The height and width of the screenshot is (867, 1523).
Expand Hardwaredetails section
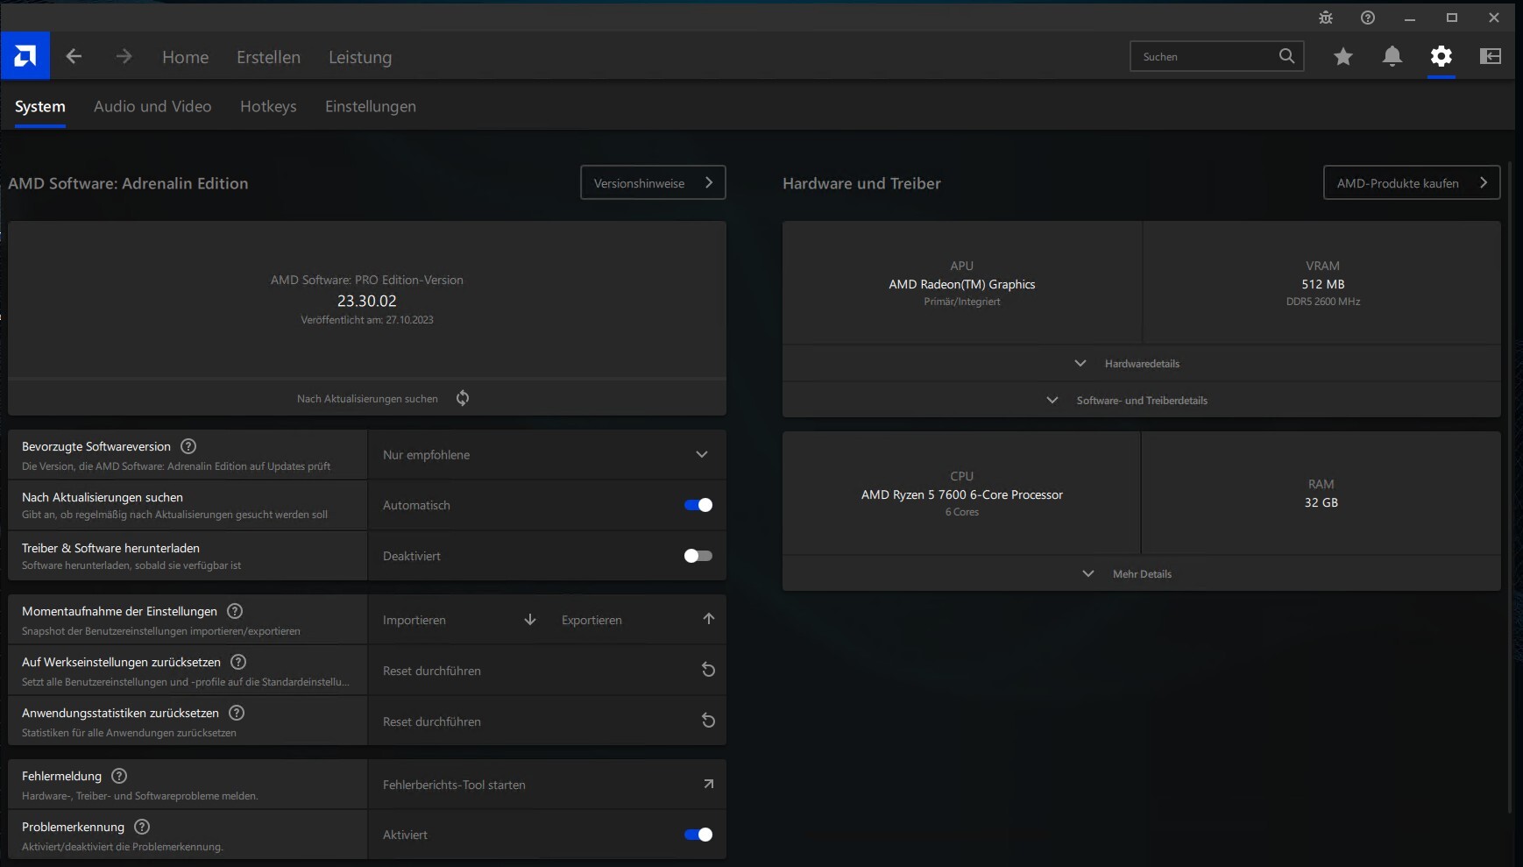pos(1141,364)
